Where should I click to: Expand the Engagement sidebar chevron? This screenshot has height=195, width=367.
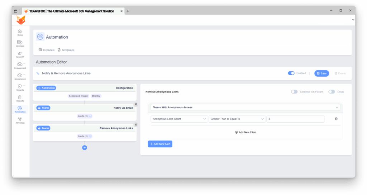tap(24, 64)
